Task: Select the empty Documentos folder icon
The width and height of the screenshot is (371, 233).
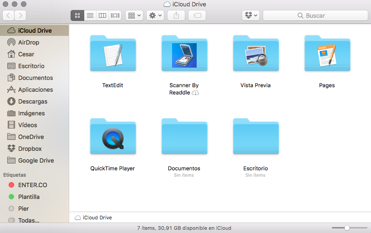Action: [184, 136]
